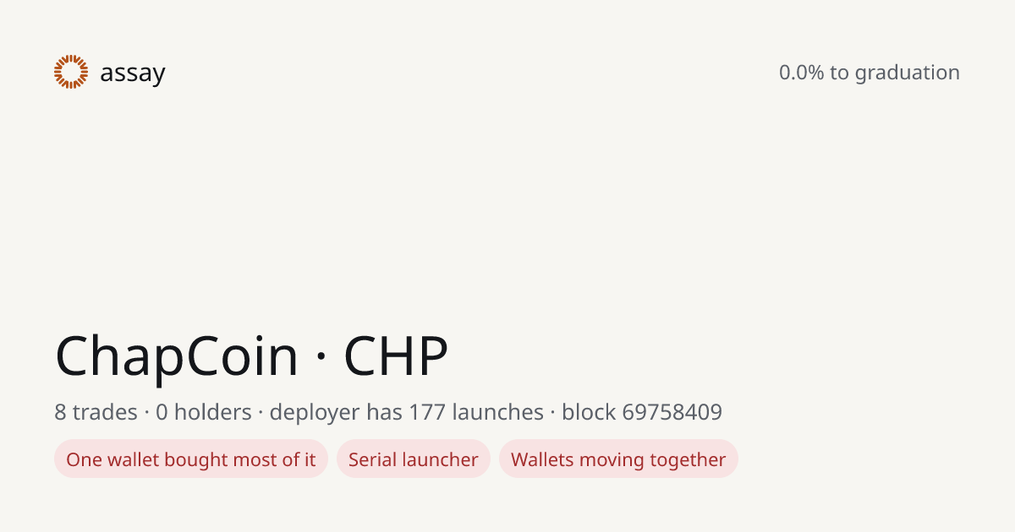
Task: View the 8 trades stat
Action: point(96,412)
